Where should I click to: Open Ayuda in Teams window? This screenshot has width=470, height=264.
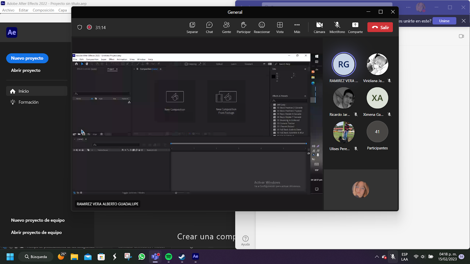point(246,241)
